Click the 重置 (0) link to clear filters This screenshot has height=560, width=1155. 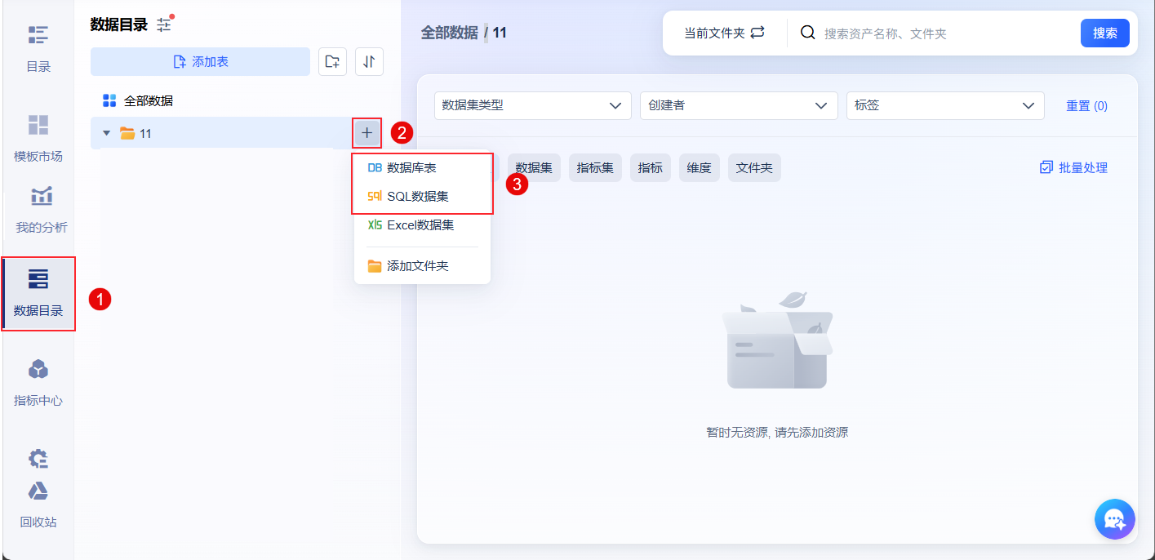tap(1086, 105)
